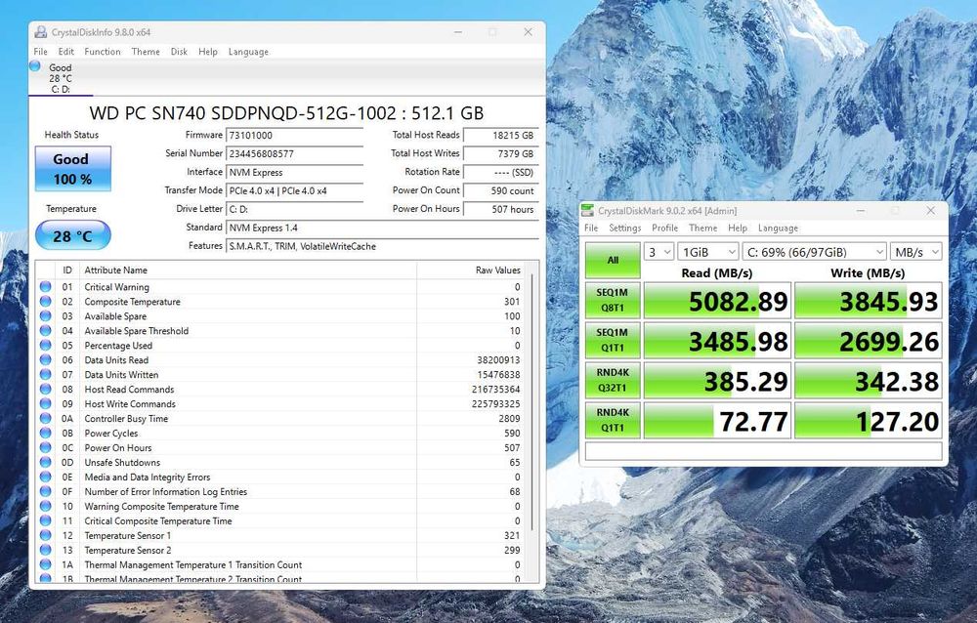Click the Total Host Writes field 7379 GB
Image resolution: width=977 pixels, height=623 pixels.
tap(501, 153)
